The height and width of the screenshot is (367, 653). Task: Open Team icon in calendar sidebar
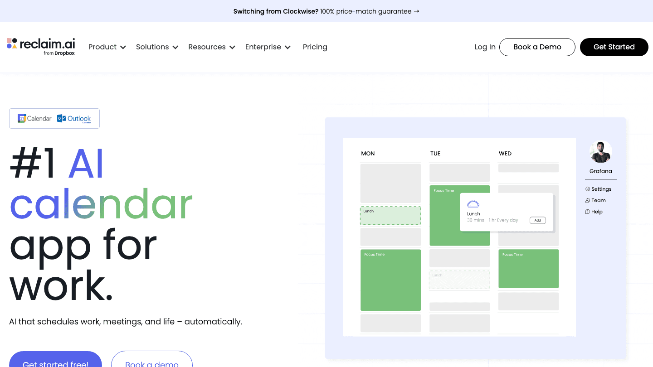(588, 200)
